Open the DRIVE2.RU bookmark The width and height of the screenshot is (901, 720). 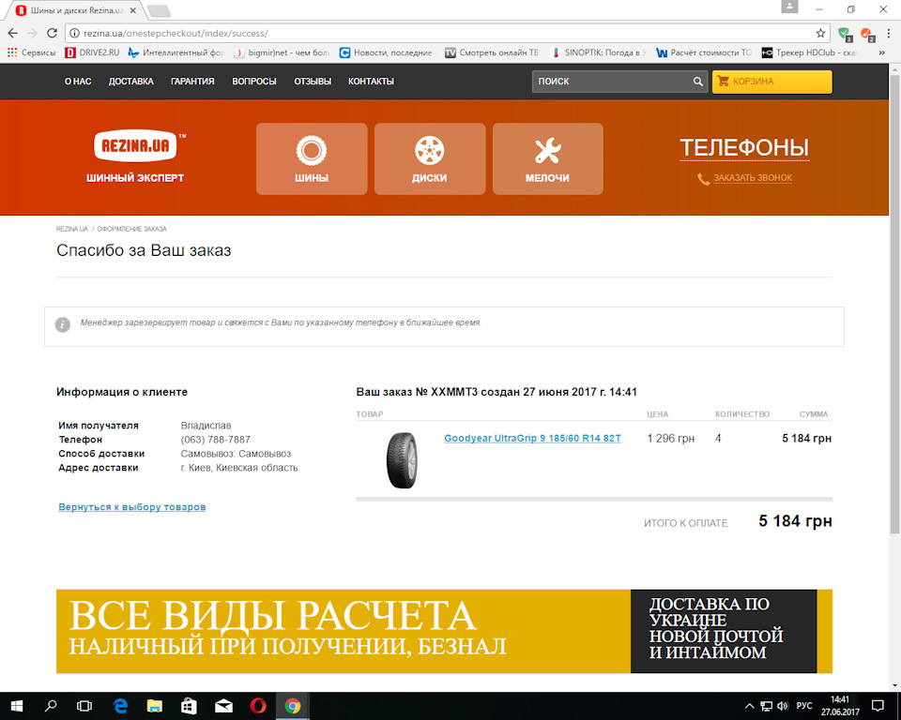coord(93,52)
